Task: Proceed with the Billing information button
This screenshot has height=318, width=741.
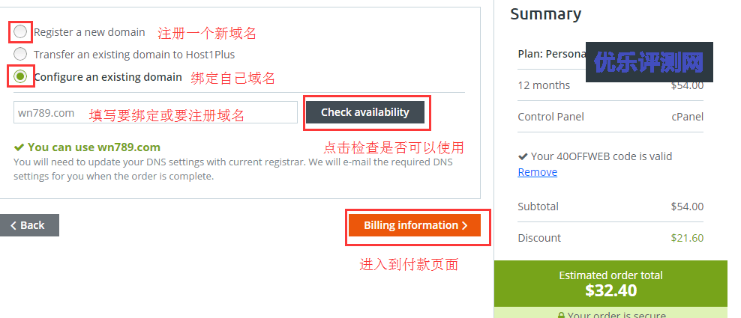Action: 415,225
